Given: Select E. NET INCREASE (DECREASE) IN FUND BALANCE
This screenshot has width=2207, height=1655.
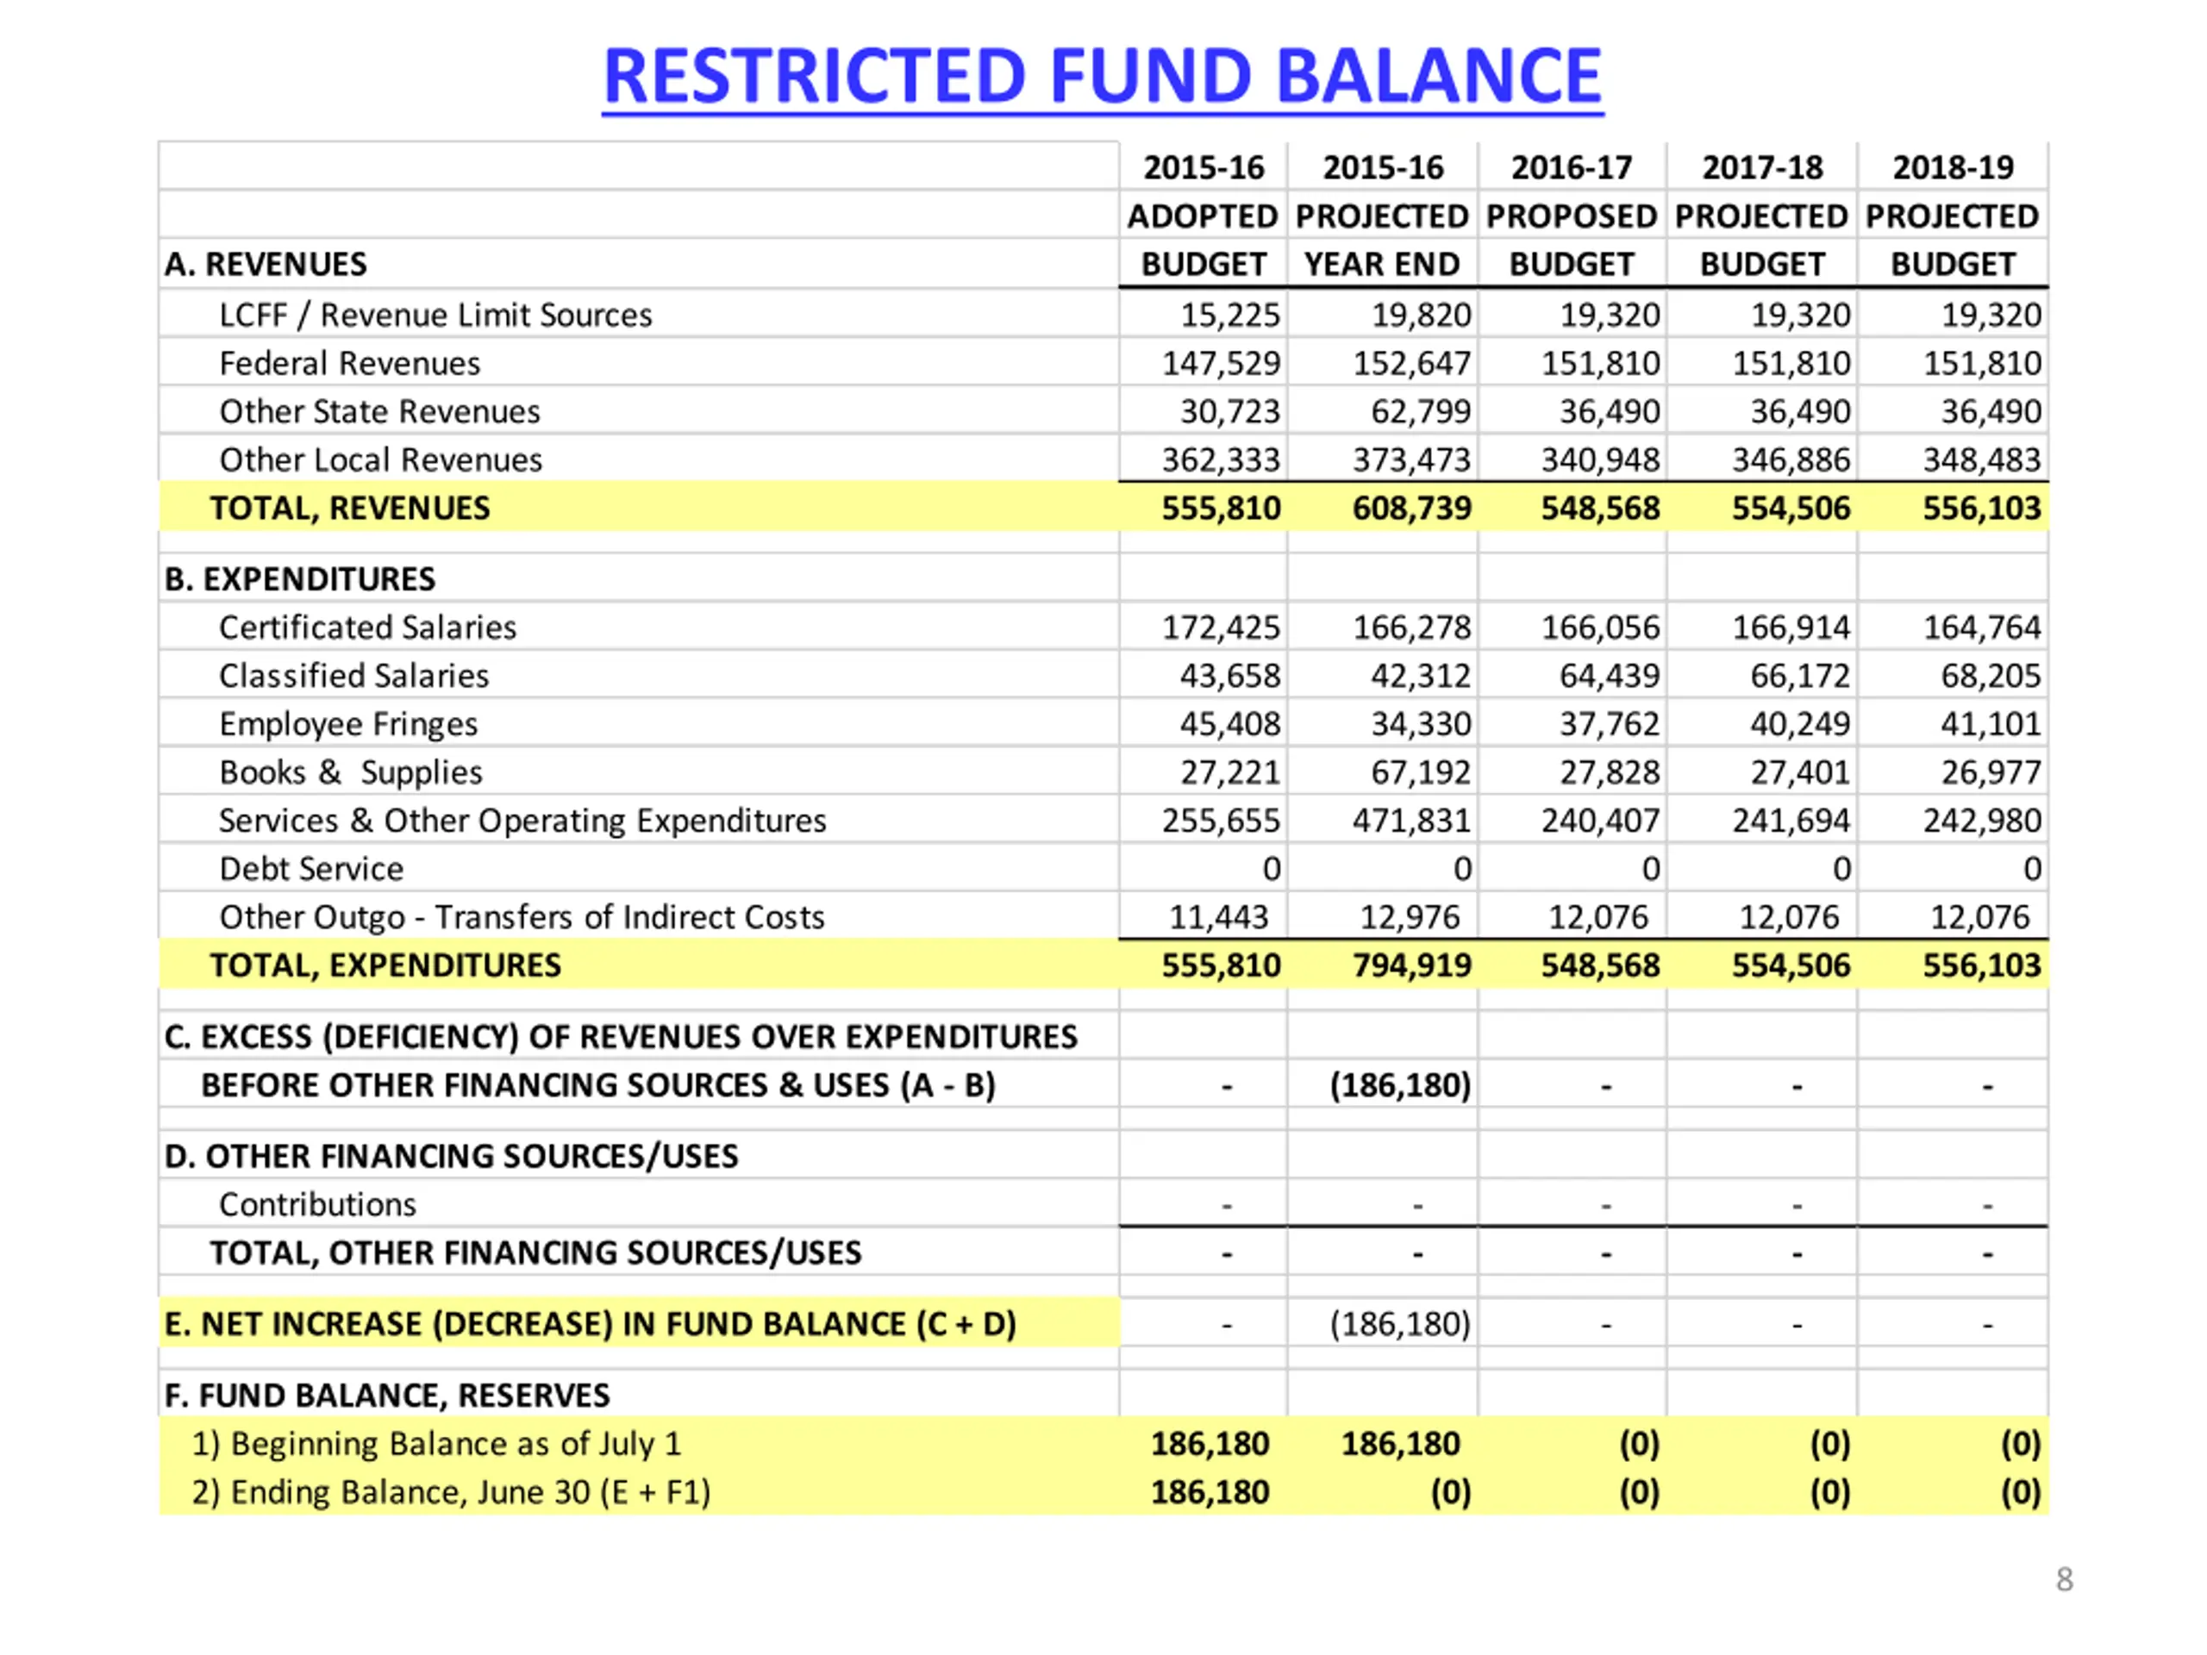Looking at the screenshot, I should 590,1324.
